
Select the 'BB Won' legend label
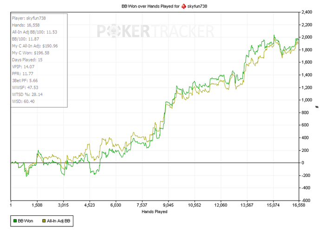click(26, 221)
